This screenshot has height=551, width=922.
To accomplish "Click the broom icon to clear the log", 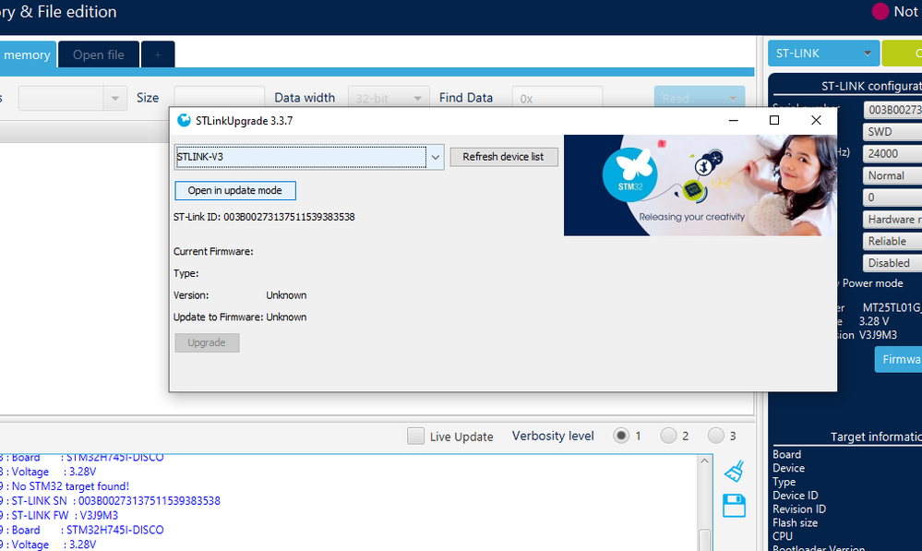I will point(734,471).
